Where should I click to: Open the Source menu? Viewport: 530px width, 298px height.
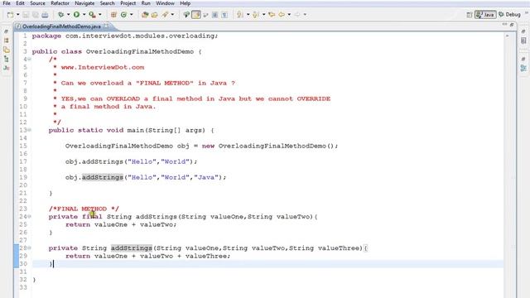click(37, 3)
